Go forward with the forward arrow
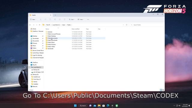 pos(34,25)
